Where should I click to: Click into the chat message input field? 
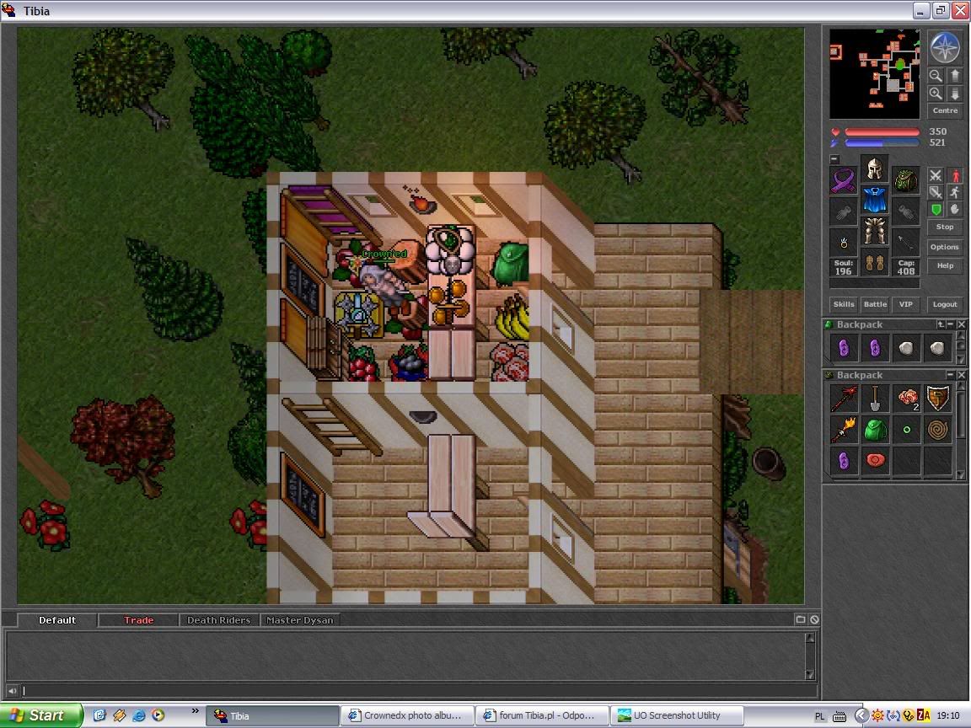[419, 690]
